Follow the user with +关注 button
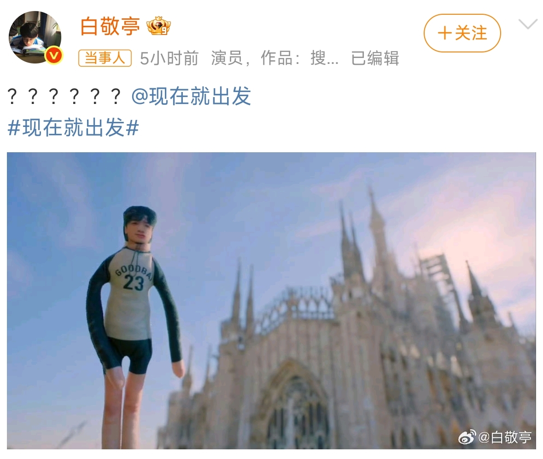This screenshot has height=459, width=543. [x=462, y=33]
